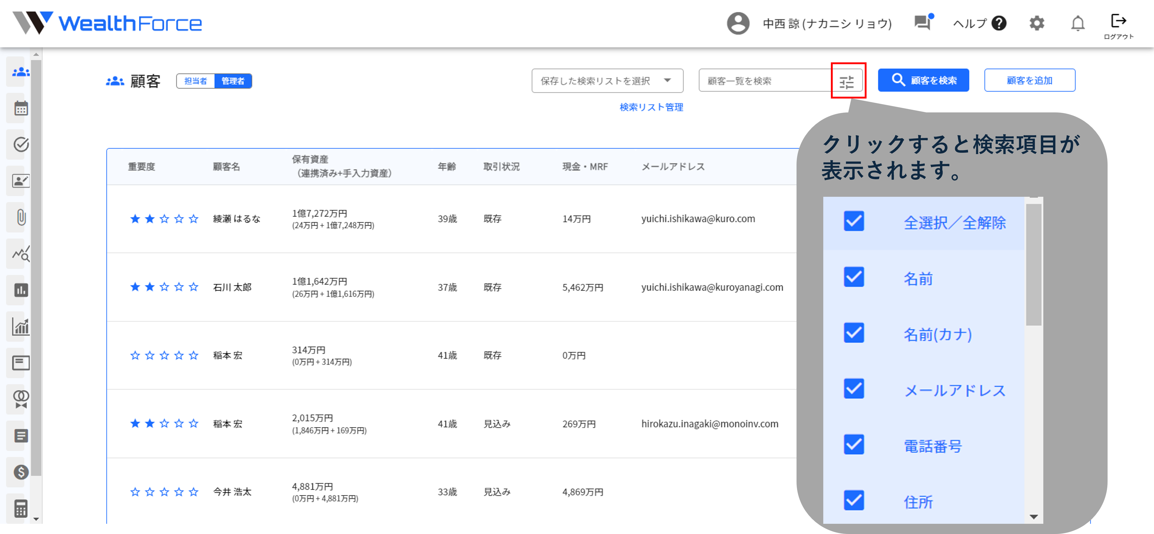The width and height of the screenshot is (1154, 534).
Task: Click sidebar scroll down arrow
Action: 36,519
